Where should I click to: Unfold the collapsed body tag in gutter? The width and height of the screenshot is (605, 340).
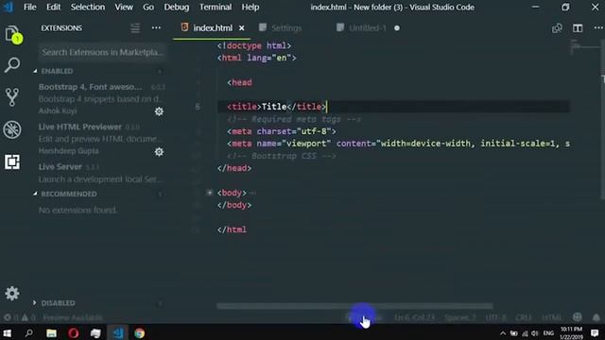[209, 193]
